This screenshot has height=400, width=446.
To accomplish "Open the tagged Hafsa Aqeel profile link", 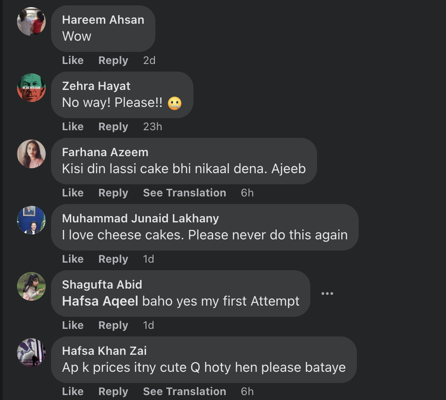I will [100, 301].
